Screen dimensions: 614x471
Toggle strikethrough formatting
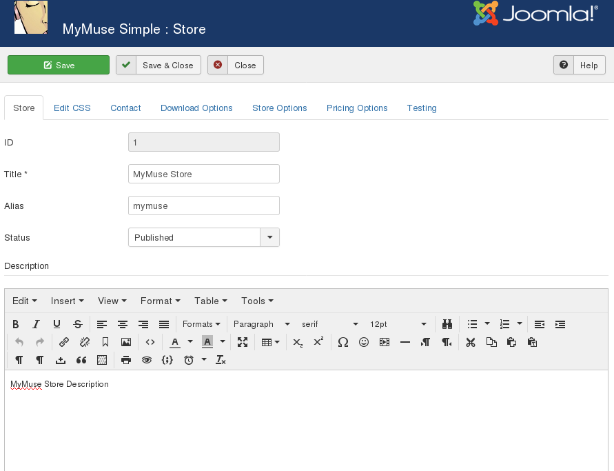click(x=78, y=324)
